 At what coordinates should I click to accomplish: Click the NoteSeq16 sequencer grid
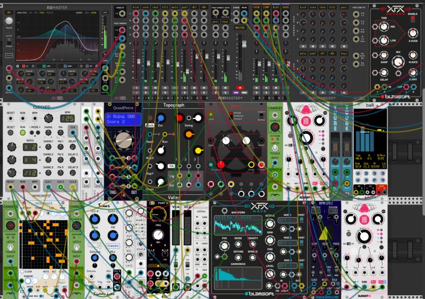point(44,244)
